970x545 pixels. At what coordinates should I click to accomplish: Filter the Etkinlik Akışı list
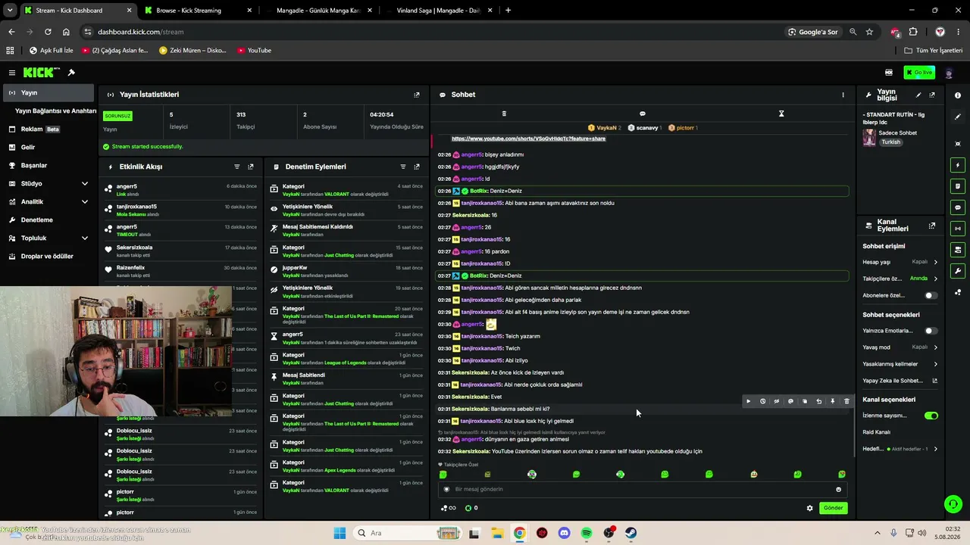coord(237,167)
